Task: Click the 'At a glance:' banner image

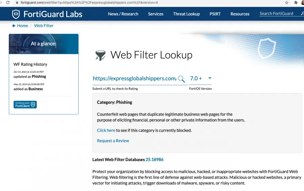Action: point(44,44)
